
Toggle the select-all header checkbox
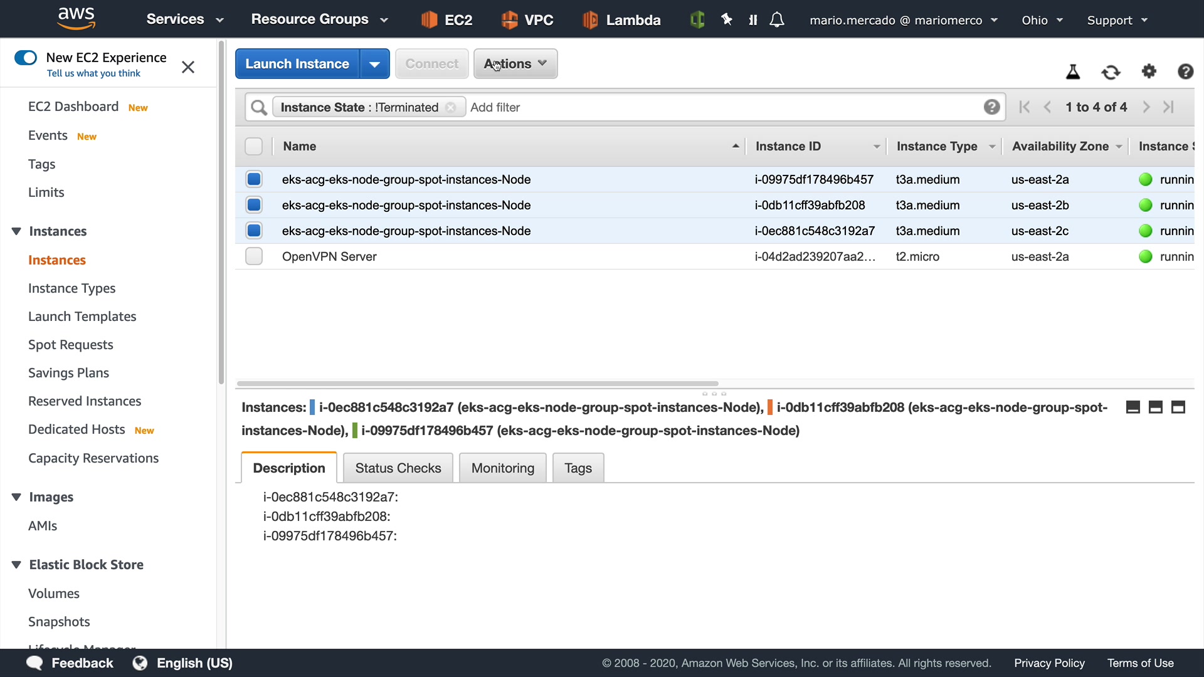253,146
